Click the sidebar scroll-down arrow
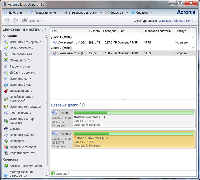200x180 pixels. [x=47, y=176]
